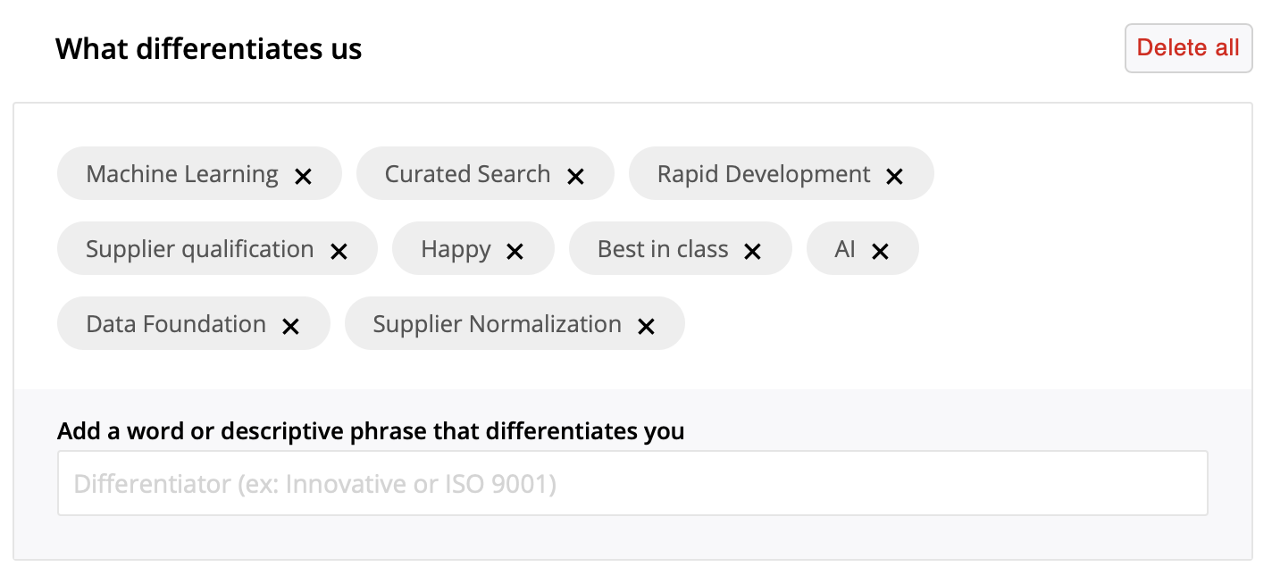
Task: Remove the Machine Learning tag
Action: point(304,176)
